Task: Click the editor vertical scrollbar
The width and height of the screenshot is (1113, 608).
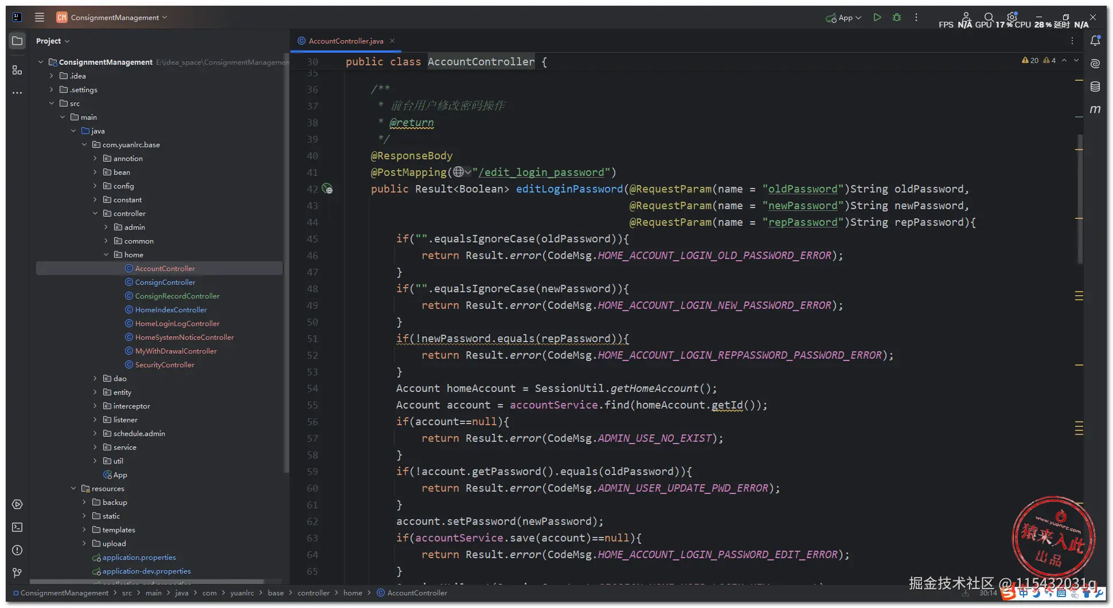Action: (x=1080, y=199)
